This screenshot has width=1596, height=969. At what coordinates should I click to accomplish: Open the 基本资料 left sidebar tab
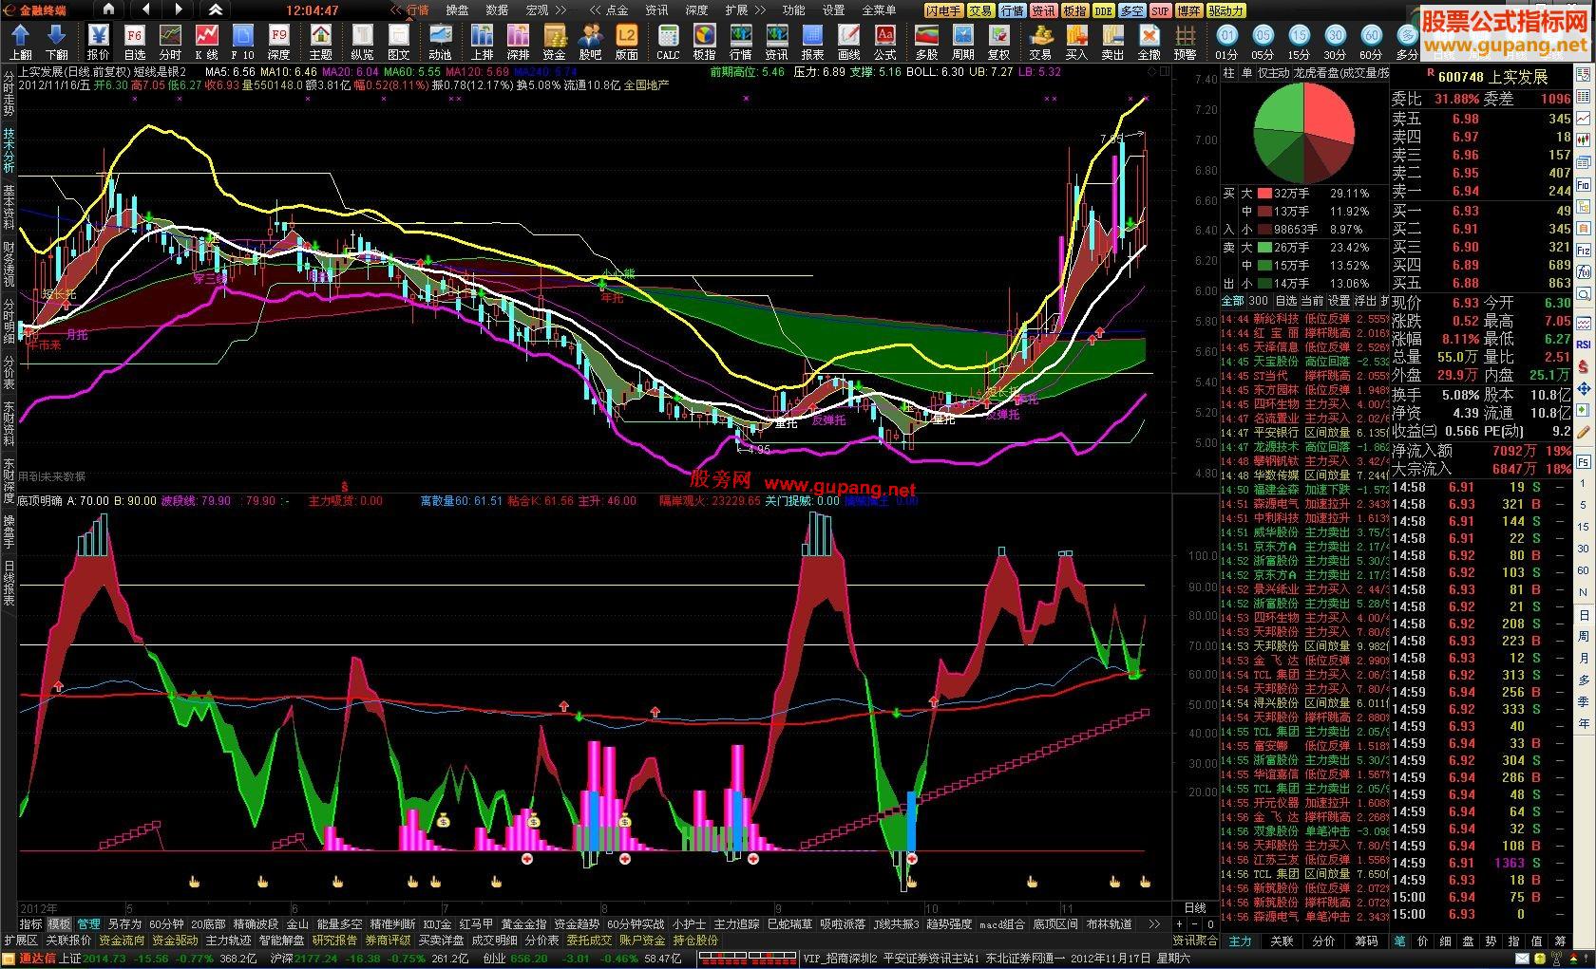pyautogui.click(x=9, y=206)
